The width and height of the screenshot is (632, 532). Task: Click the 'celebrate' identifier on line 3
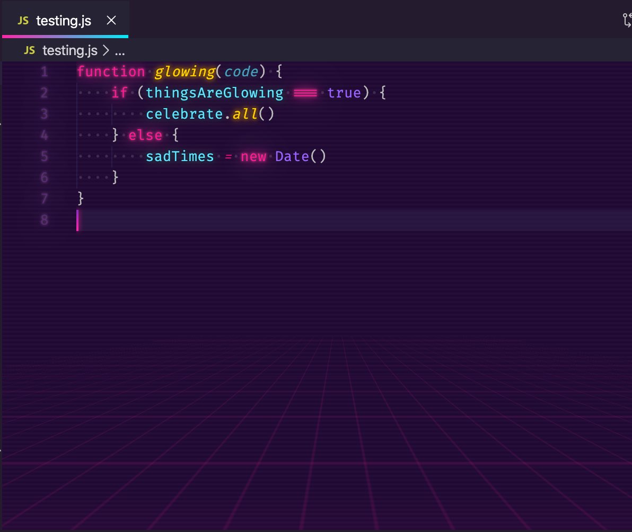pos(184,114)
